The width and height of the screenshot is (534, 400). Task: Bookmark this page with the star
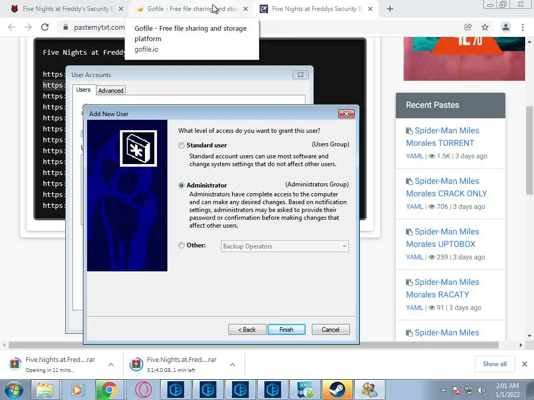coord(485,27)
